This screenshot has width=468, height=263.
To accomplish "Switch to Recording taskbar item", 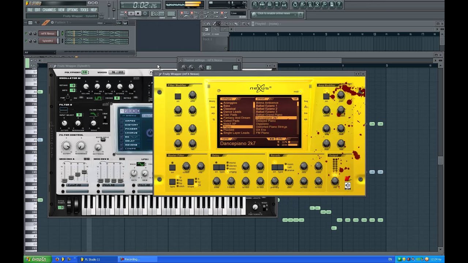I will [x=137, y=259].
